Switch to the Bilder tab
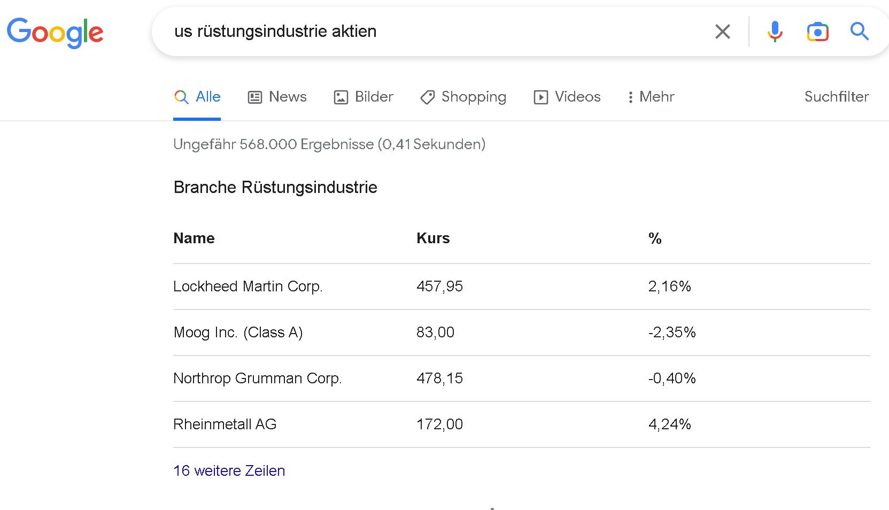Screen dimensions: 889x510 click(x=364, y=97)
